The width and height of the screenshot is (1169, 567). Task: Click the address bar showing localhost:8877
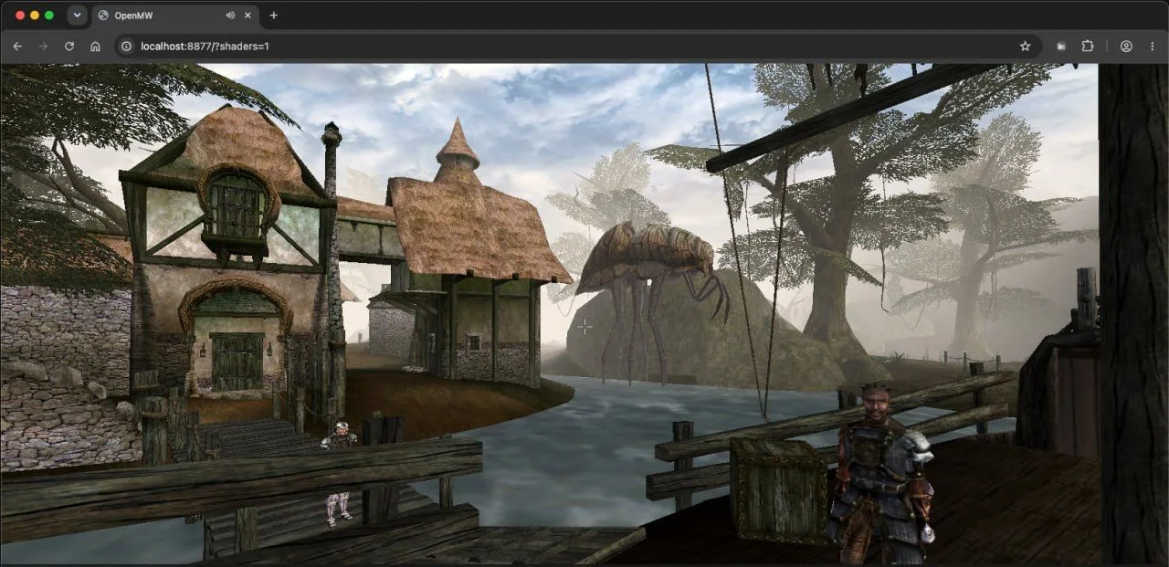point(577,46)
